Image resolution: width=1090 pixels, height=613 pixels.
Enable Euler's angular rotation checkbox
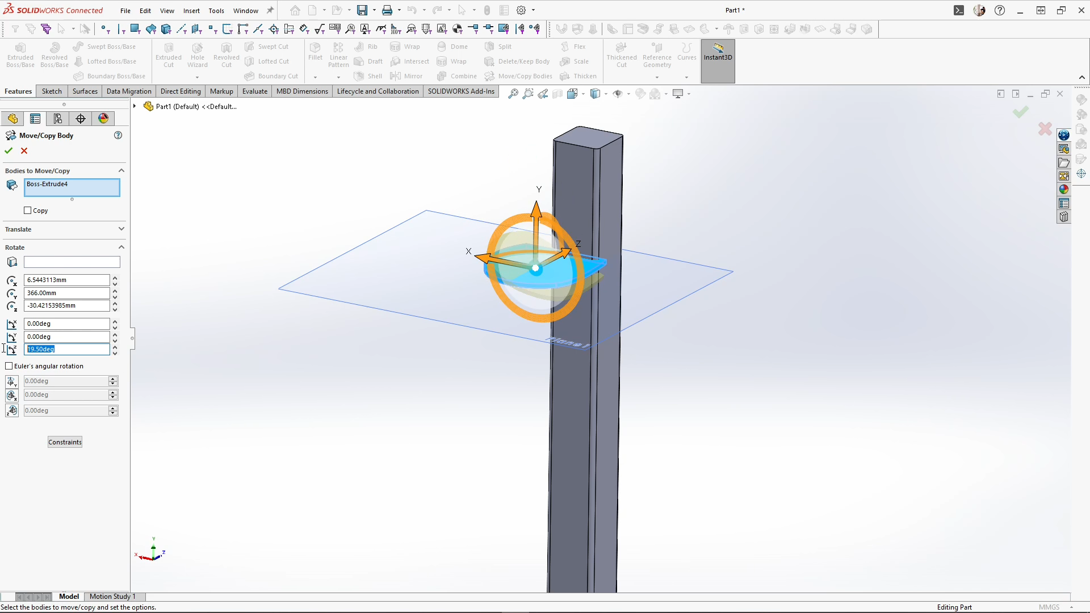coord(9,366)
